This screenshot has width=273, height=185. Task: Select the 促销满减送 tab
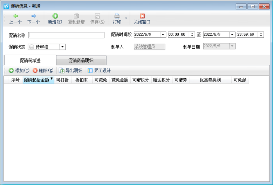click(x=30, y=61)
